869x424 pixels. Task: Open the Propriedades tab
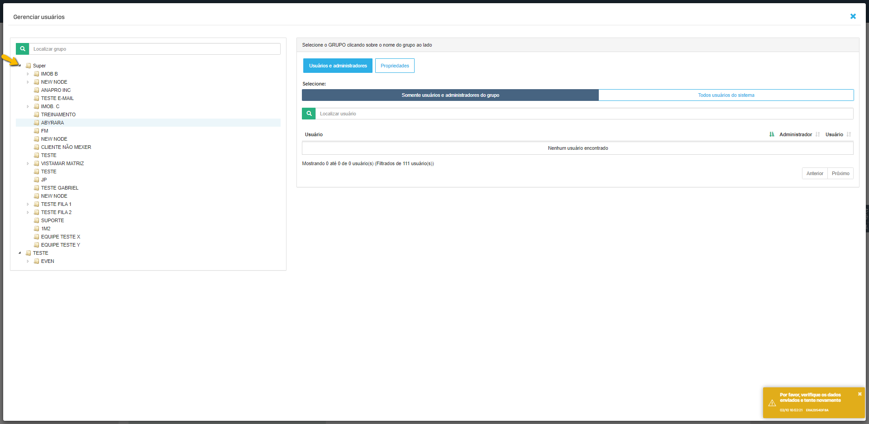394,66
